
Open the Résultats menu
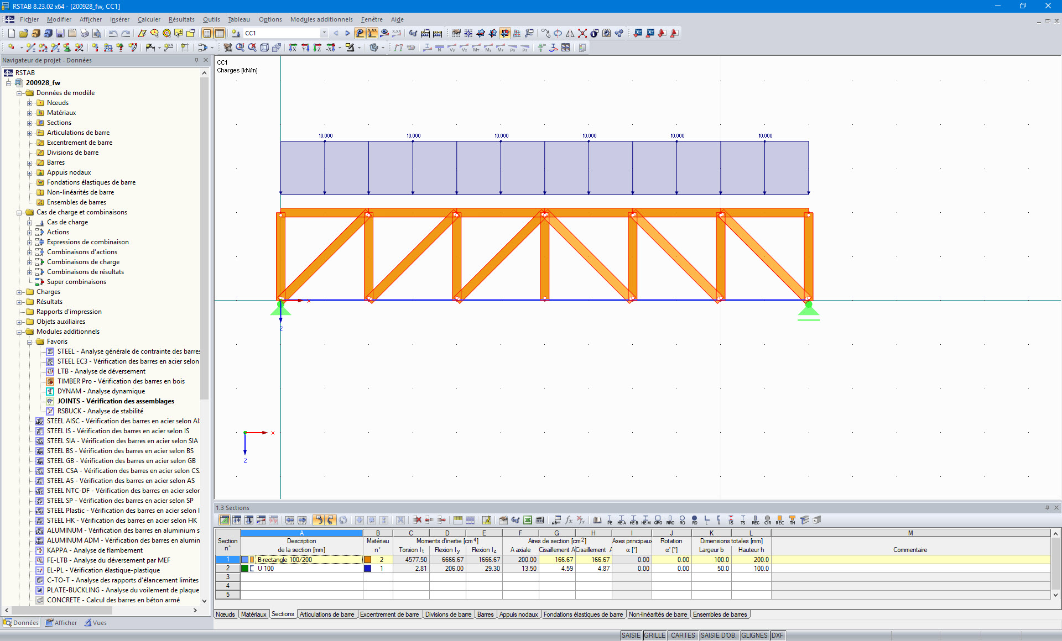[181, 19]
